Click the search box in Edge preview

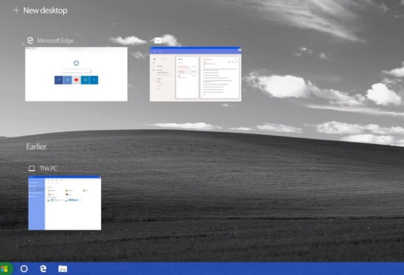[x=76, y=70]
